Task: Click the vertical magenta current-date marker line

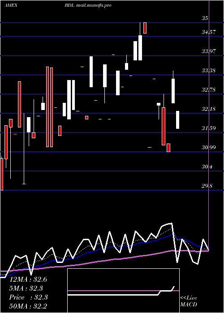Action: click(209, 125)
